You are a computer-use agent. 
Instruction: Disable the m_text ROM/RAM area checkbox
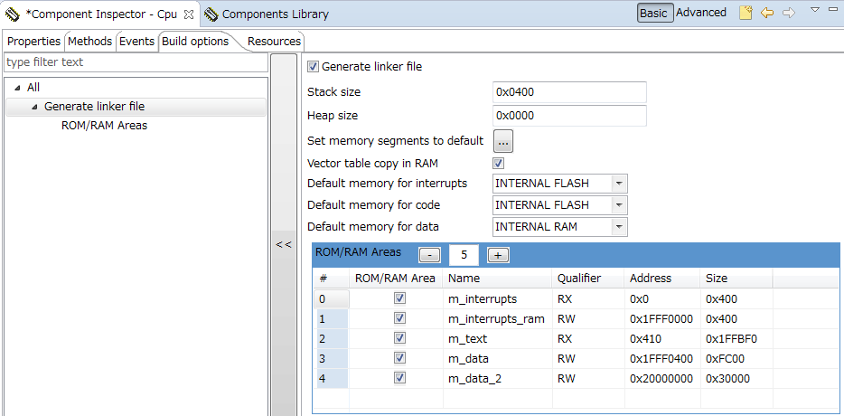point(399,338)
